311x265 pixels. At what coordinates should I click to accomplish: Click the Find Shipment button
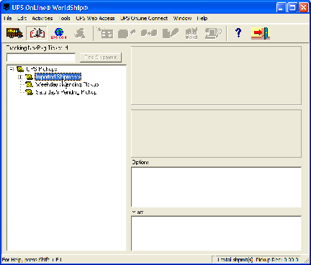point(101,58)
